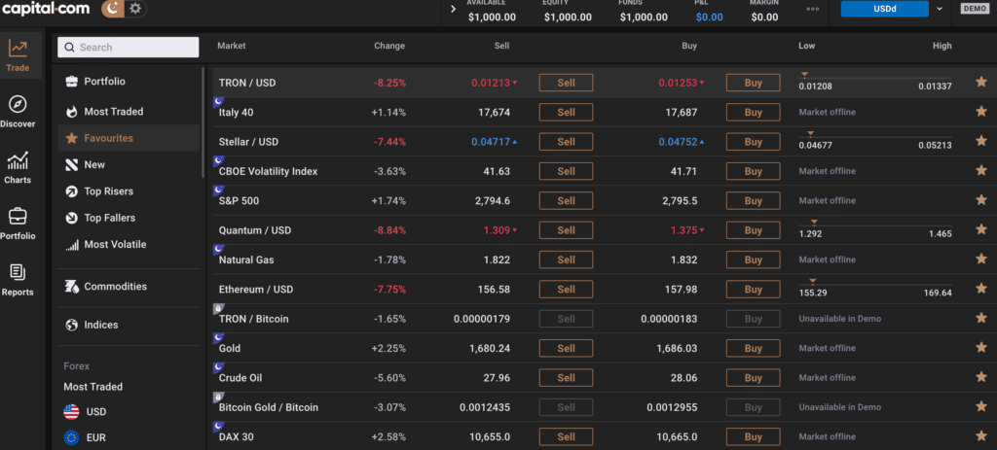
Task: Click Sell on Ethereum / USD
Action: click(566, 289)
